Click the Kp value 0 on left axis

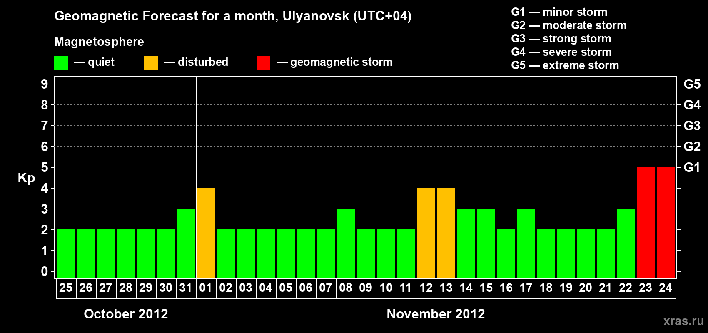(45, 271)
